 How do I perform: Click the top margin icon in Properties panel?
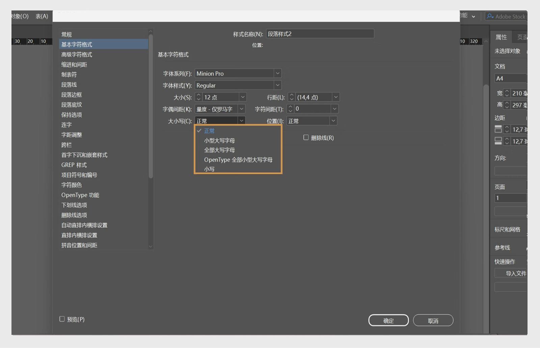(x=498, y=129)
